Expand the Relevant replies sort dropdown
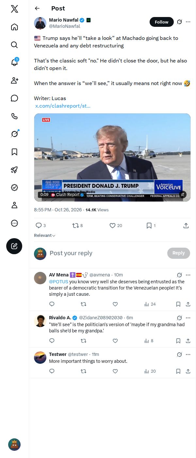The height and width of the screenshot is (458, 196). 45,236
